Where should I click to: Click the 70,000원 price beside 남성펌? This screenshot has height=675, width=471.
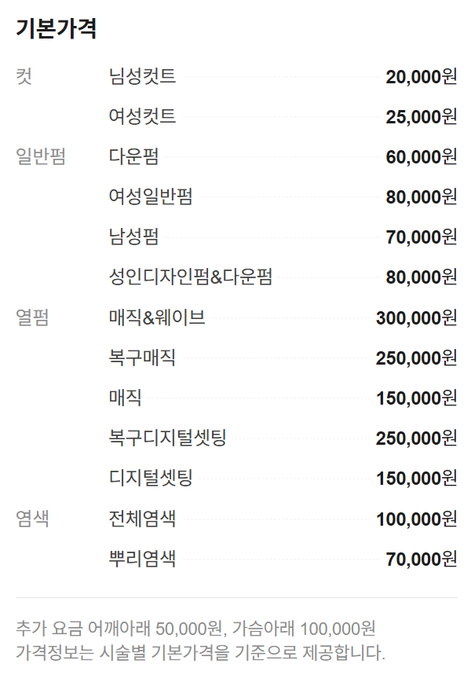(421, 237)
